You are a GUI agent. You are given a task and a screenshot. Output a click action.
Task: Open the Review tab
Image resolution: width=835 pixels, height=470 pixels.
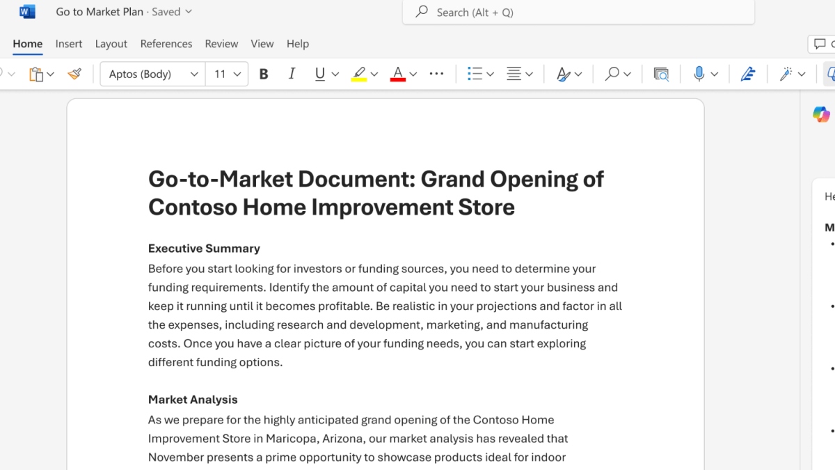coord(221,44)
